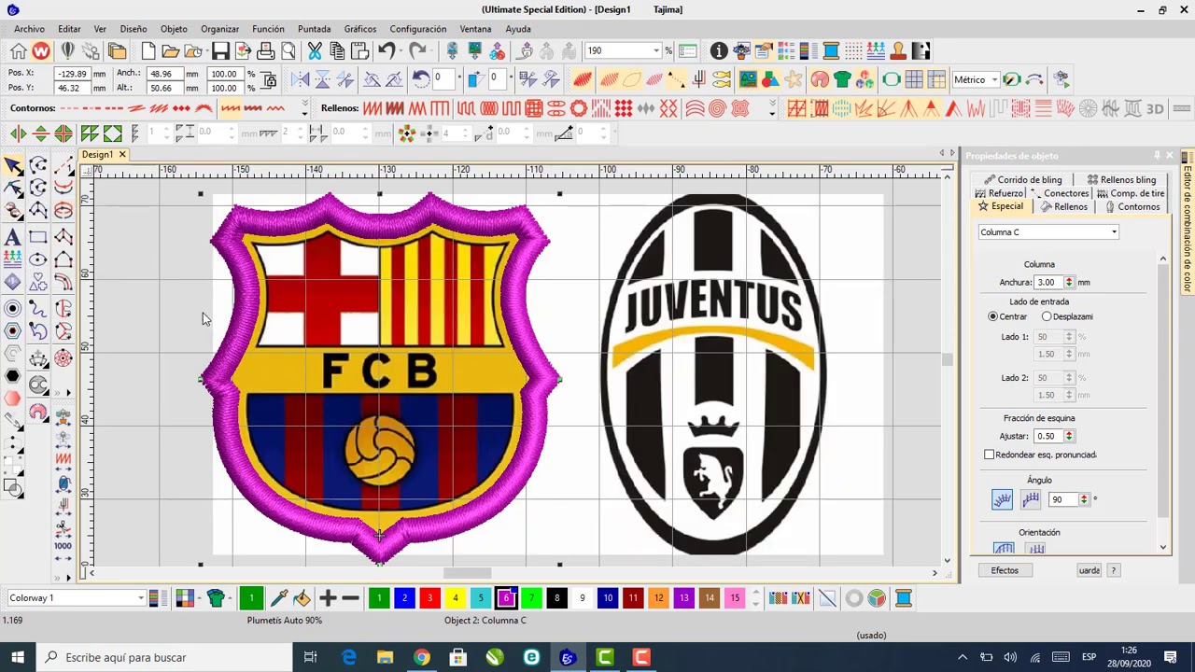Open the Conectores properties tab
The width and height of the screenshot is (1195, 672).
1060,193
